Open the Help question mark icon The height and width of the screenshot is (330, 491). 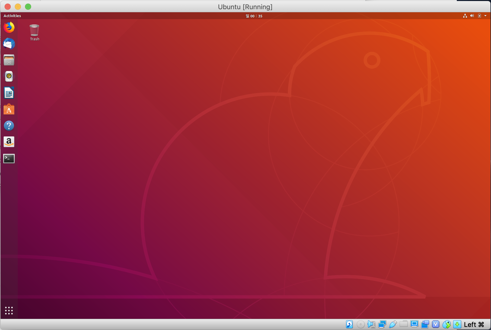click(x=9, y=126)
